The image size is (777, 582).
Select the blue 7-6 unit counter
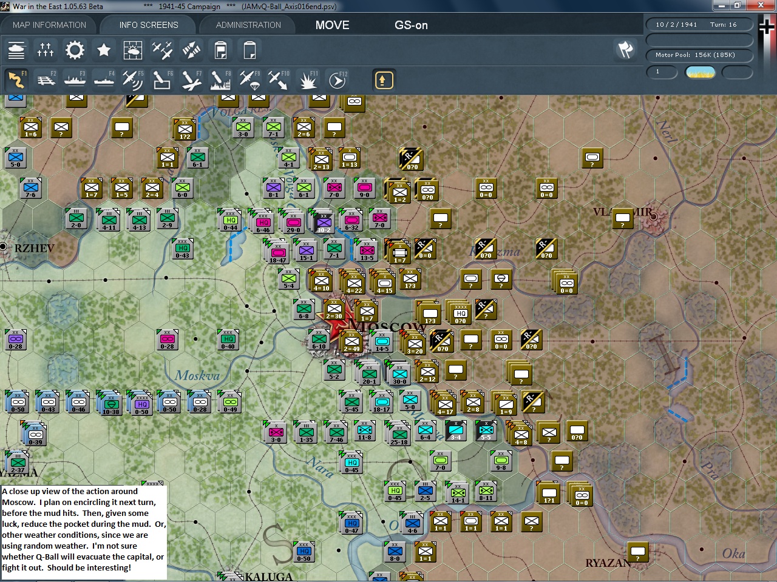[x=30, y=188]
